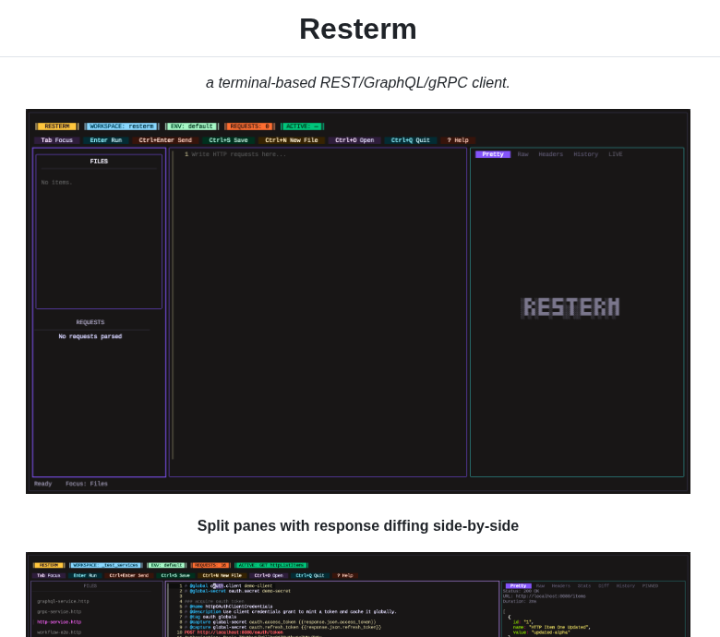Click the 'No items.' text
The height and width of the screenshot is (637, 720).
(56, 182)
